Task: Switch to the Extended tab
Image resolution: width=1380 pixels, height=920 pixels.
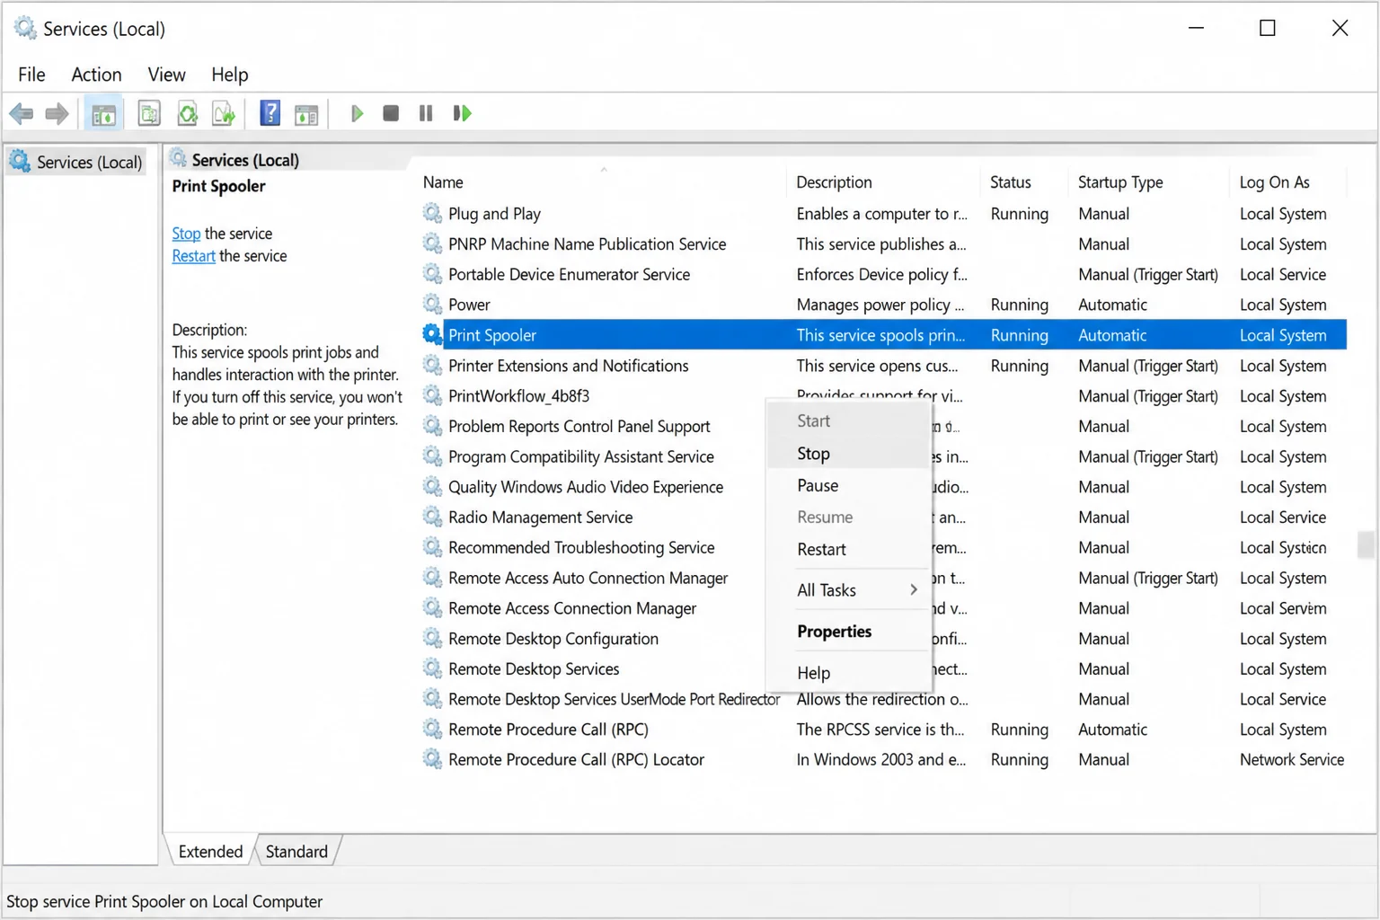Action: pyautogui.click(x=210, y=852)
